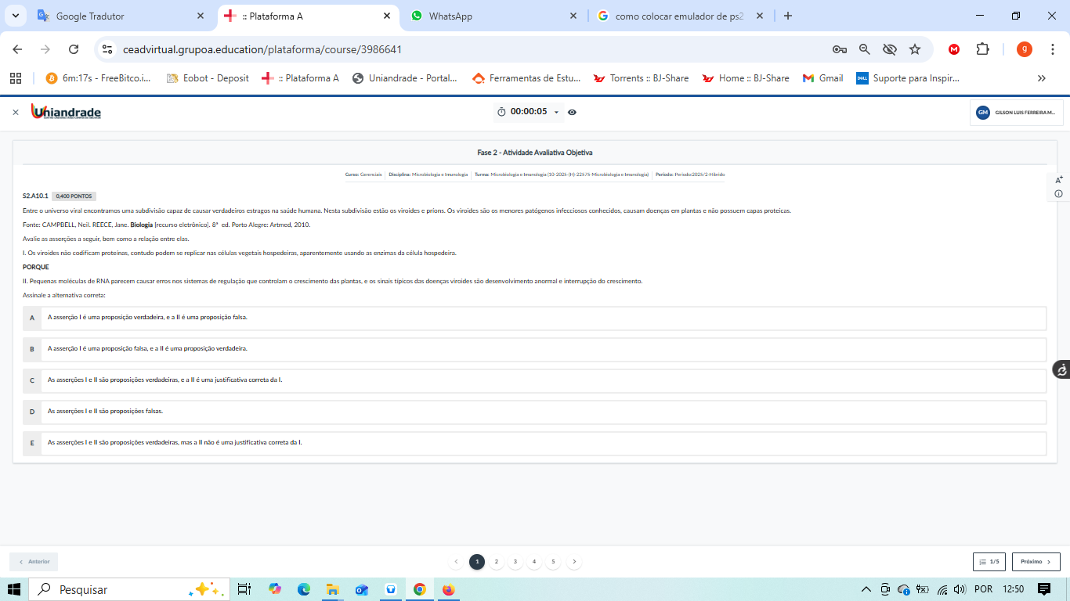Bookmark this page with the star icon

point(915,49)
